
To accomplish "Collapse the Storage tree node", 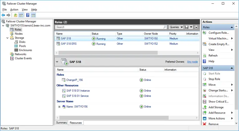I will [x=7, y=38].
